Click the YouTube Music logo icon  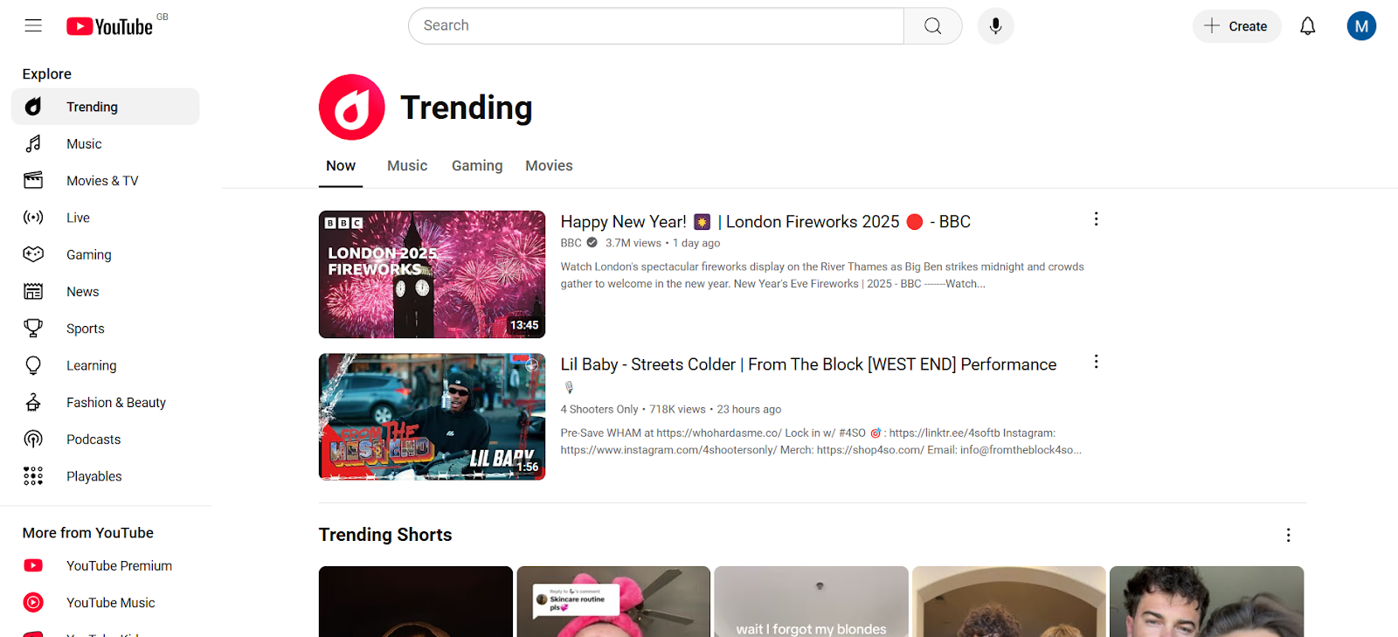33,602
